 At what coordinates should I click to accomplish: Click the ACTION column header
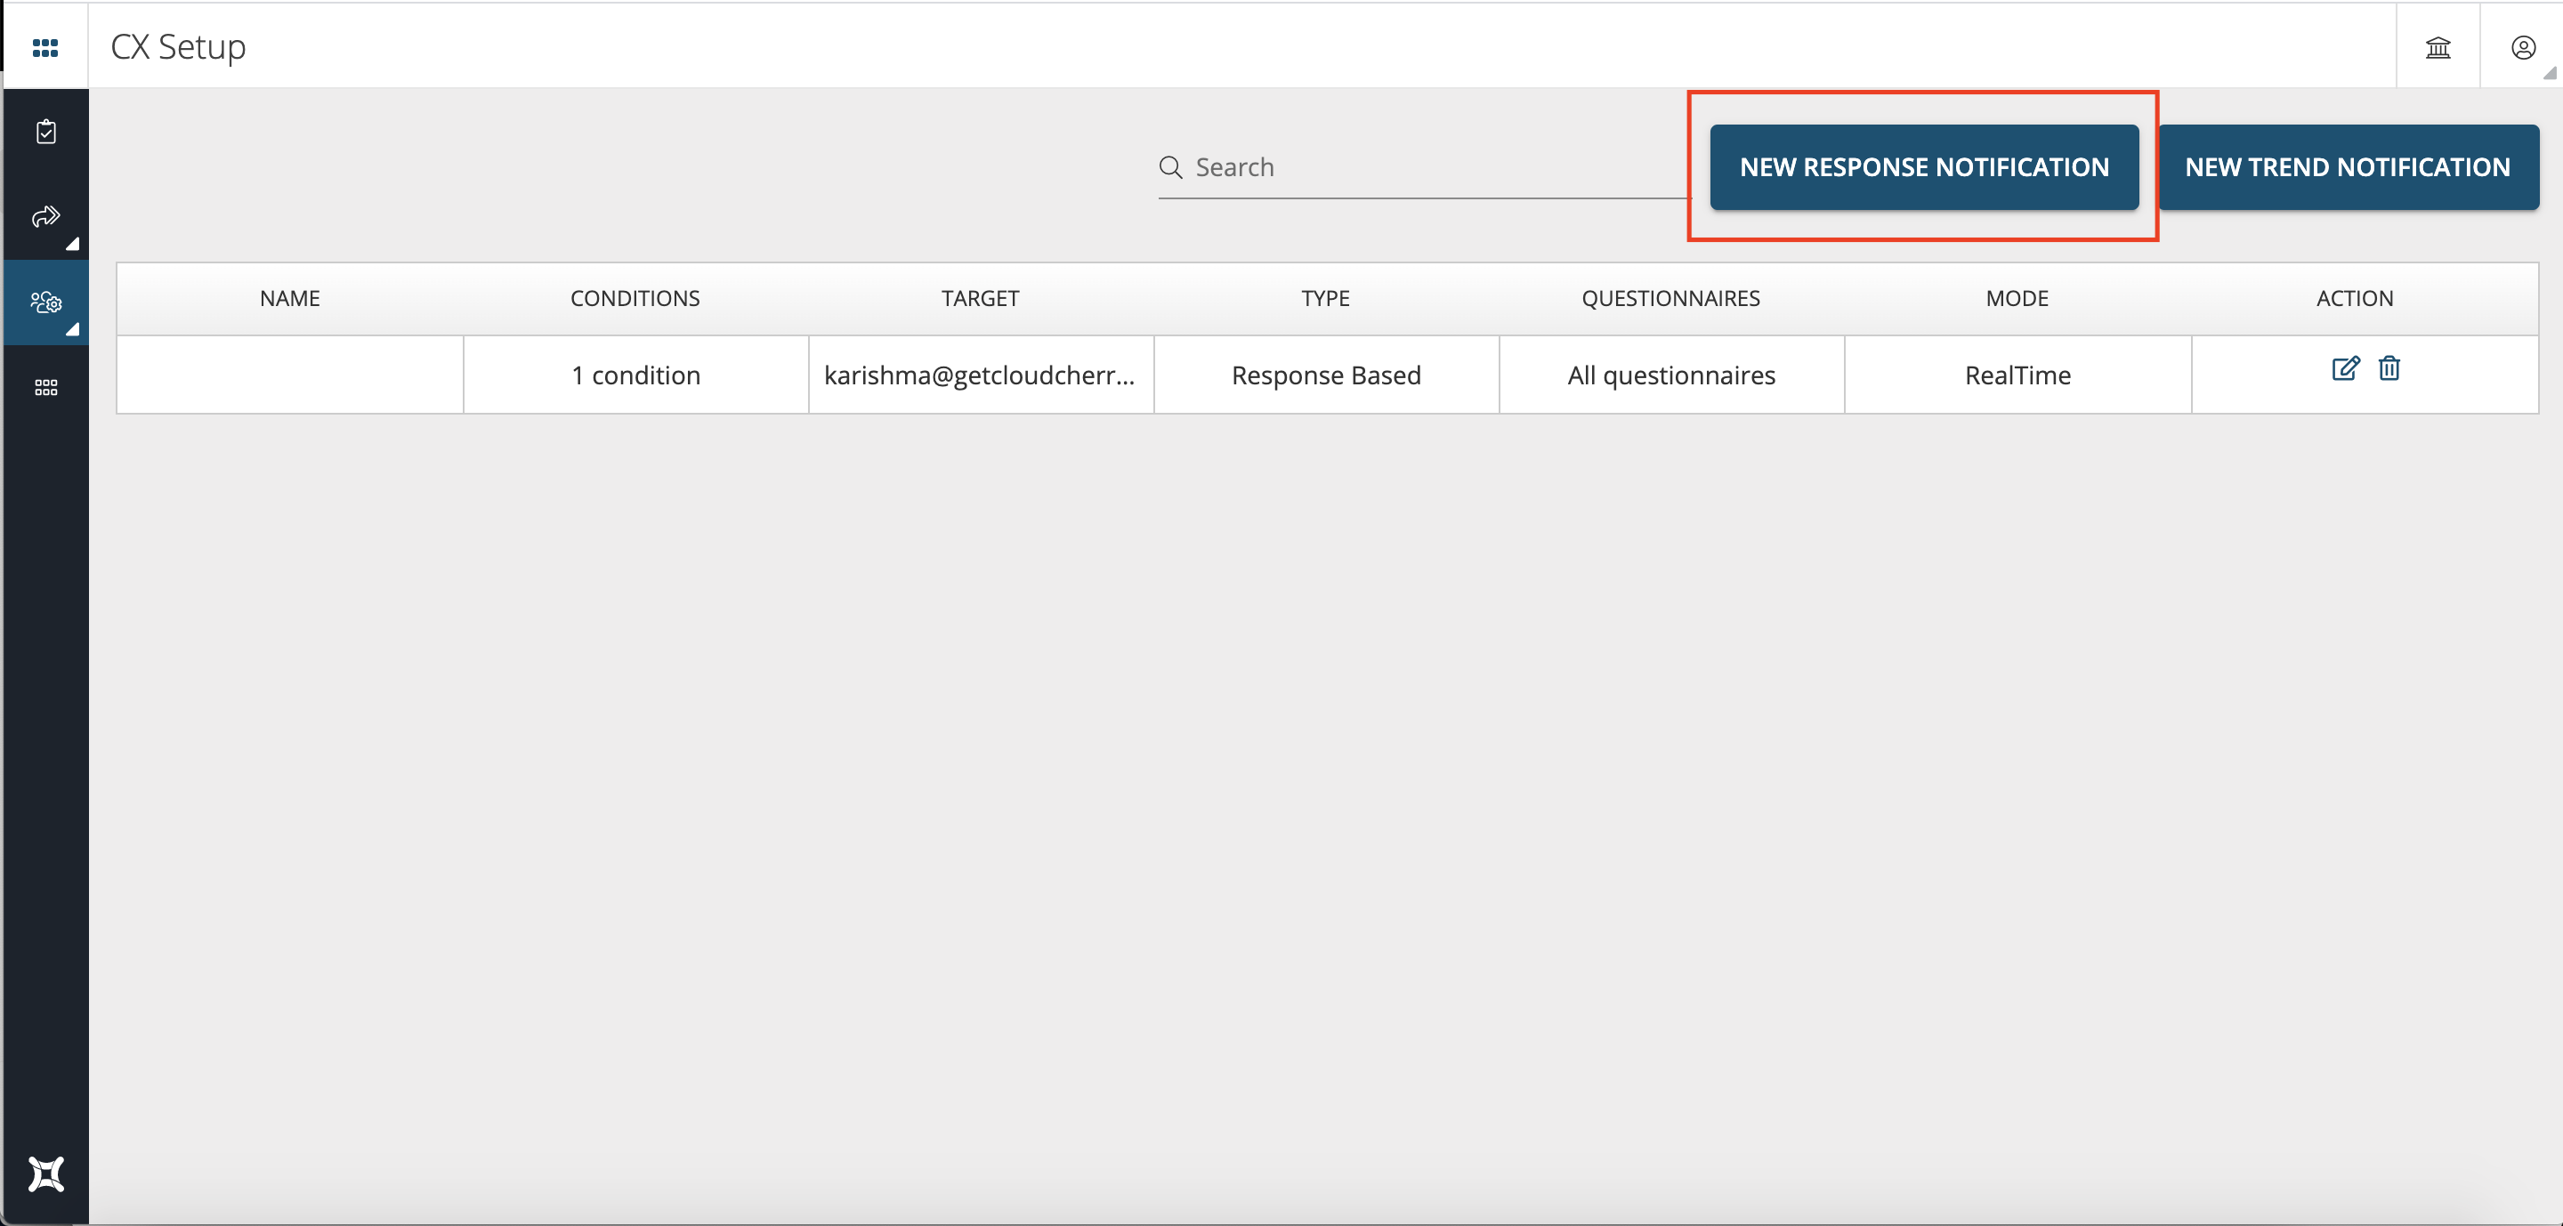pos(2354,297)
